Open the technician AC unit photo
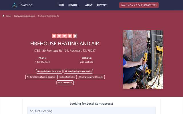The image size is (183, 114). (143, 60)
